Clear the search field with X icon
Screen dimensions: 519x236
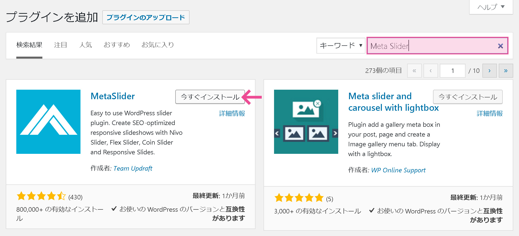pos(500,46)
